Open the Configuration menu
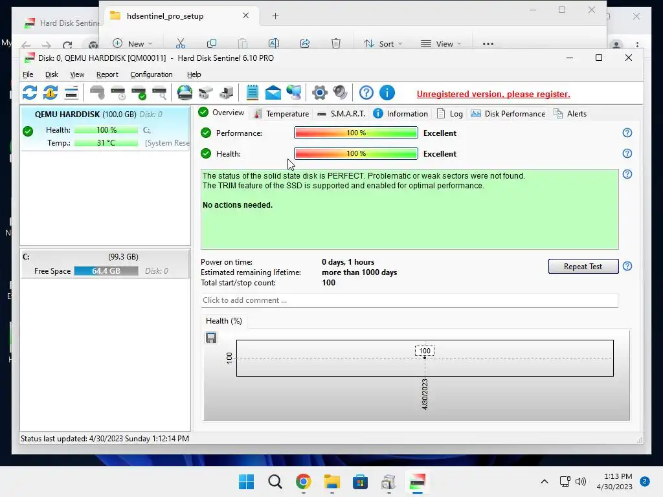663x497 pixels. click(x=152, y=74)
